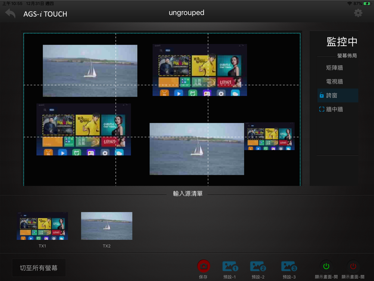Select small right-side TV interface window
The width and height of the screenshot is (374, 281).
point(269,136)
